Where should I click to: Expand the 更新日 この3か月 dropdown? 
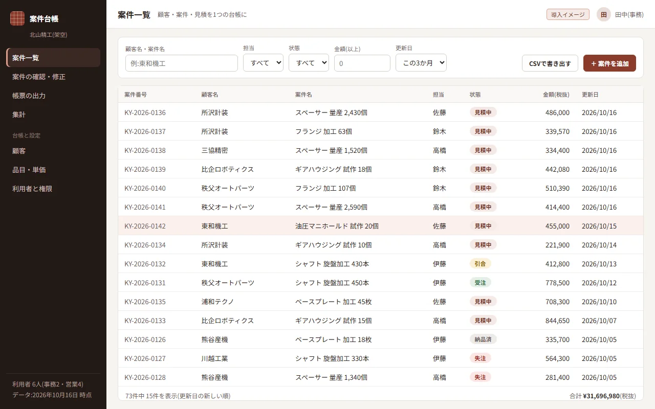[421, 63]
